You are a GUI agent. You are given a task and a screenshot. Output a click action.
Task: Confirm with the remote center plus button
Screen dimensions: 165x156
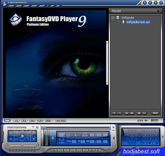coord(132,137)
